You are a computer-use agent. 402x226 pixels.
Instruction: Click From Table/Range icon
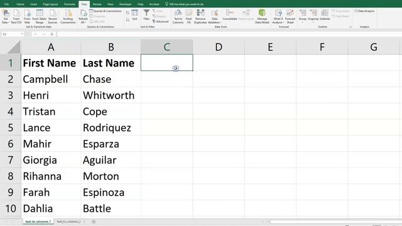(40, 17)
